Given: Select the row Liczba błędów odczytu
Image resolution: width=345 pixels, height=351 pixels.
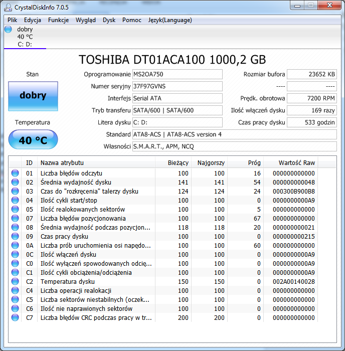Looking at the screenshot, I should pos(163,173).
